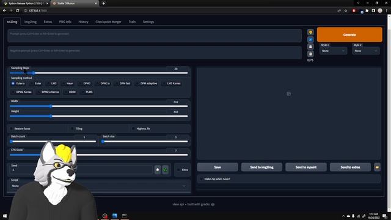Click the image placeholder icon in output

(x=288, y=94)
